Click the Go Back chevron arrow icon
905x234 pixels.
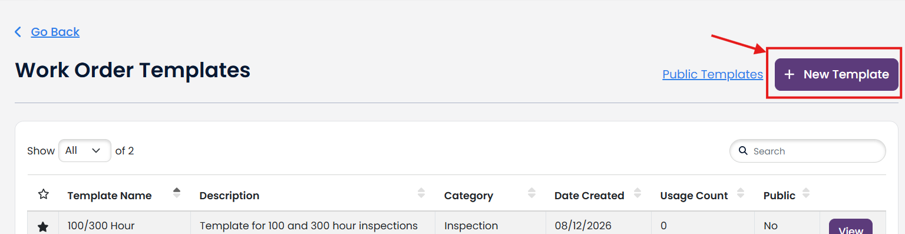(x=18, y=32)
